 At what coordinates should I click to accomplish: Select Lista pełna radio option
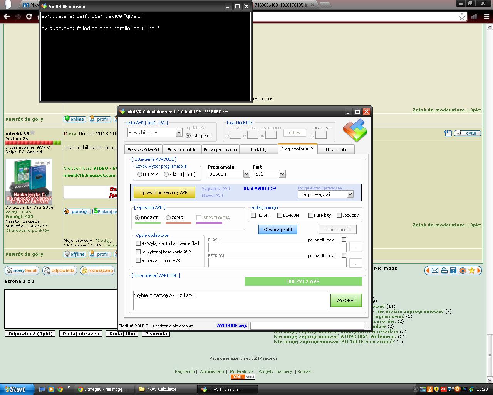coord(188,136)
